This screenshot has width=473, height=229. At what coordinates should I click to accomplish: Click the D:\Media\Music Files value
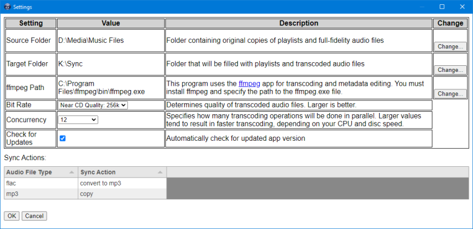click(91, 40)
